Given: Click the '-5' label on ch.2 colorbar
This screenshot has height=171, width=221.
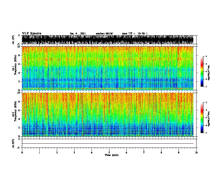Looking at the screenshot, I should [206, 118].
